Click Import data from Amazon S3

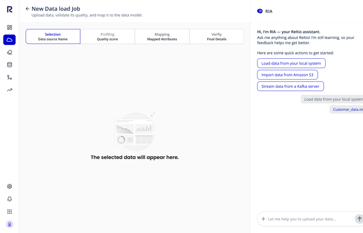click(287, 75)
